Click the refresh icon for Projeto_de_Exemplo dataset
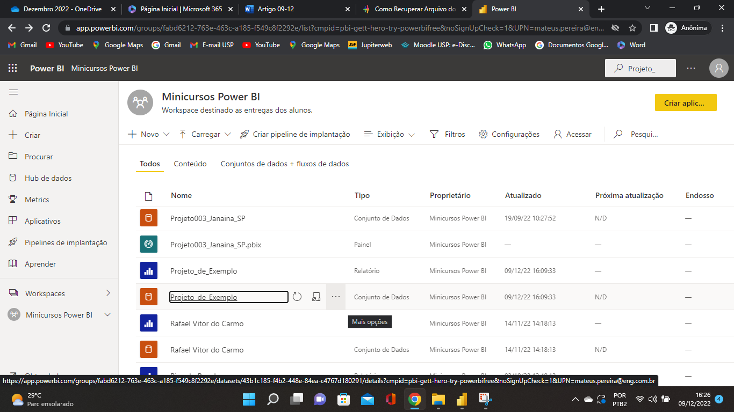The image size is (734, 412). pos(297,297)
